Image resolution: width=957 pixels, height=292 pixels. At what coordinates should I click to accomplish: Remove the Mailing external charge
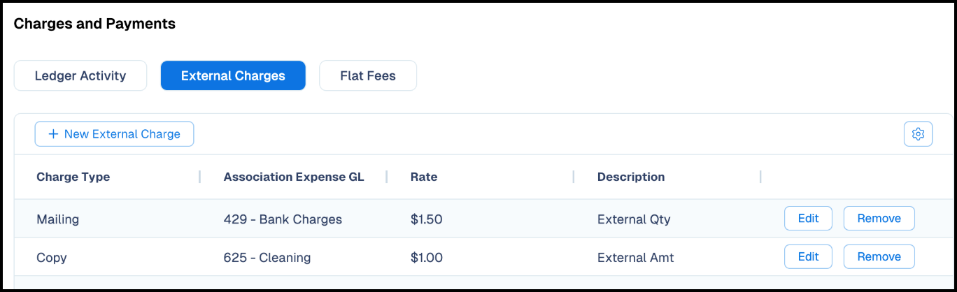pyautogui.click(x=879, y=219)
